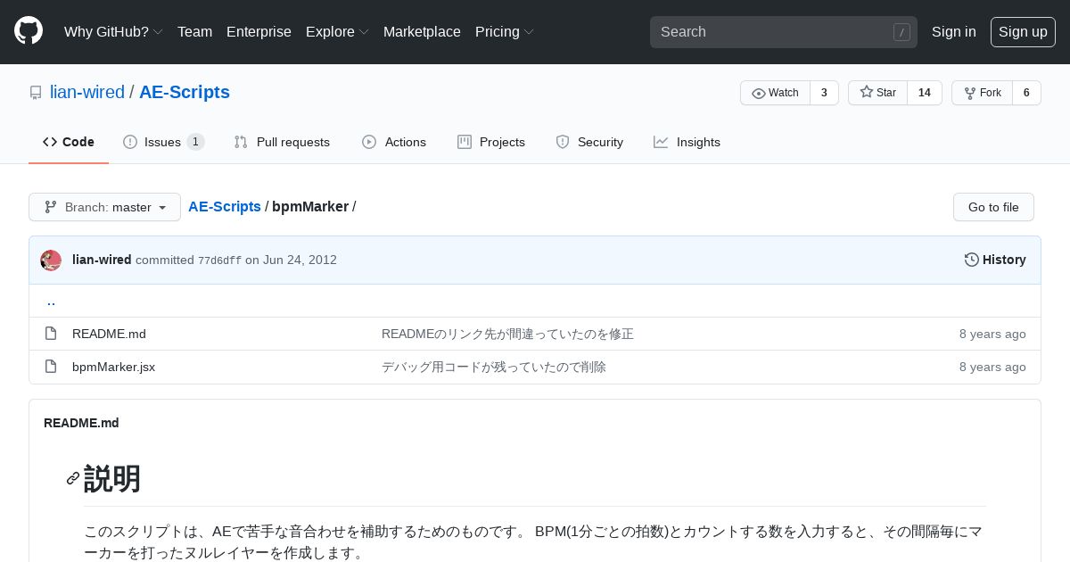1070x562 pixels.
Task: Open the commit message for bpmMarker.jsx
Action: [x=494, y=367]
